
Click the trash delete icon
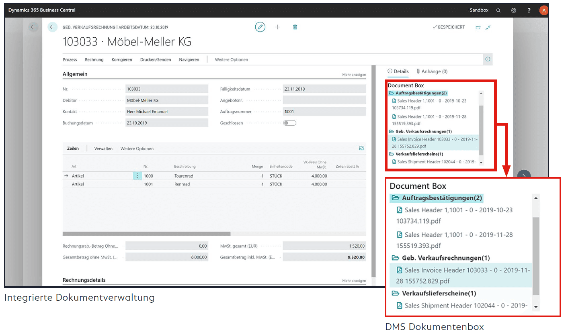[x=295, y=27]
